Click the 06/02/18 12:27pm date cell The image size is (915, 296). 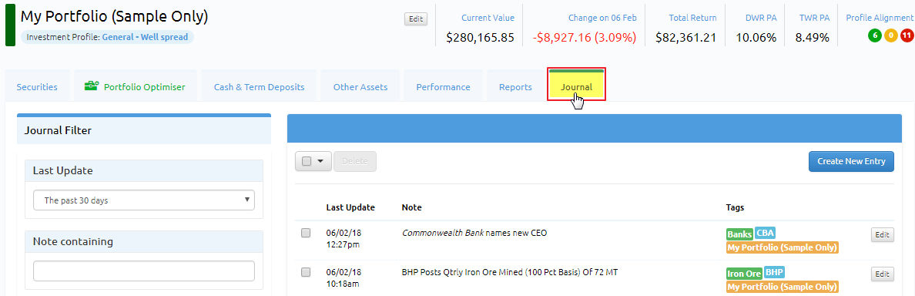(x=344, y=238)
